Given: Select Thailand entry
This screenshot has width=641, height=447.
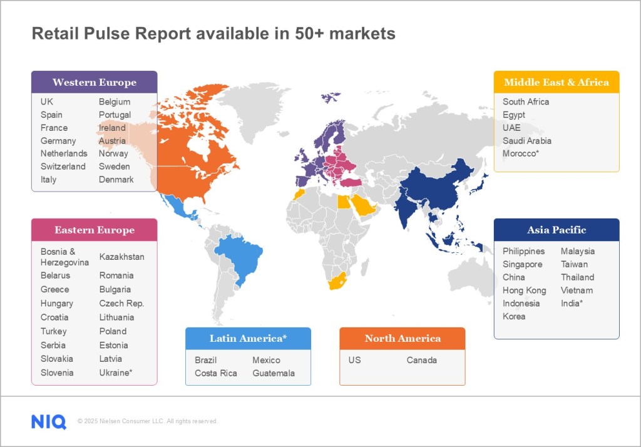Looking at the screenshot, I should click(578, 277).
